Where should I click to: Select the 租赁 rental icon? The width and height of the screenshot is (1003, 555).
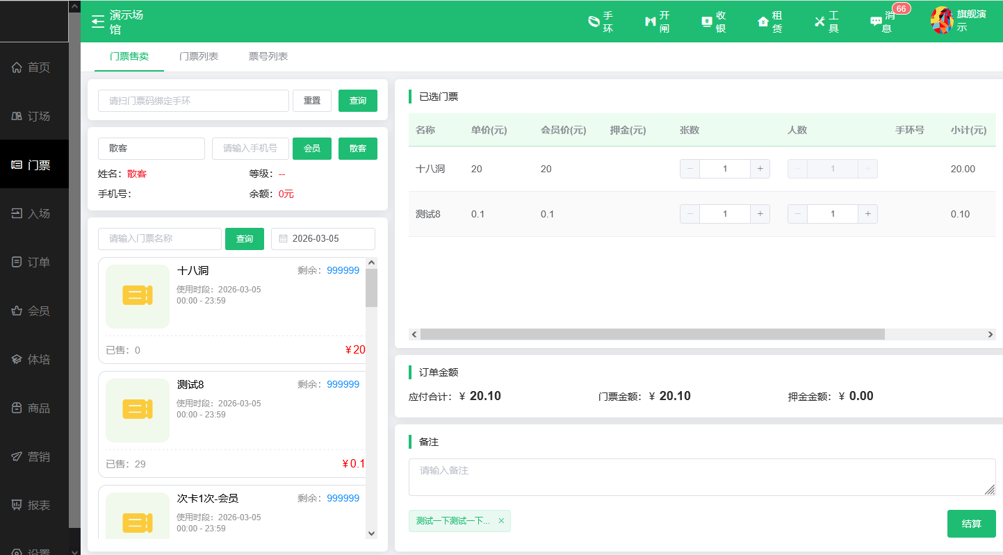tap(768, 22)
